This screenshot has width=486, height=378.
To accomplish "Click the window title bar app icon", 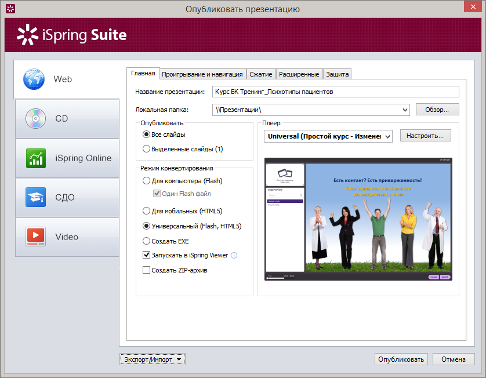I will [10, 9].
